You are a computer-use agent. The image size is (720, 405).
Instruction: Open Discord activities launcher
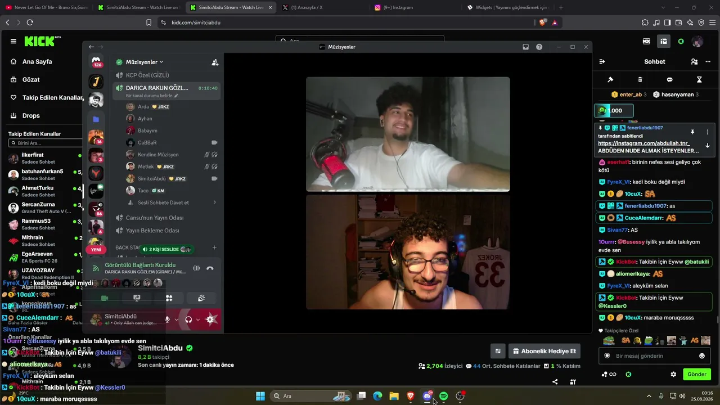(169, 298)
